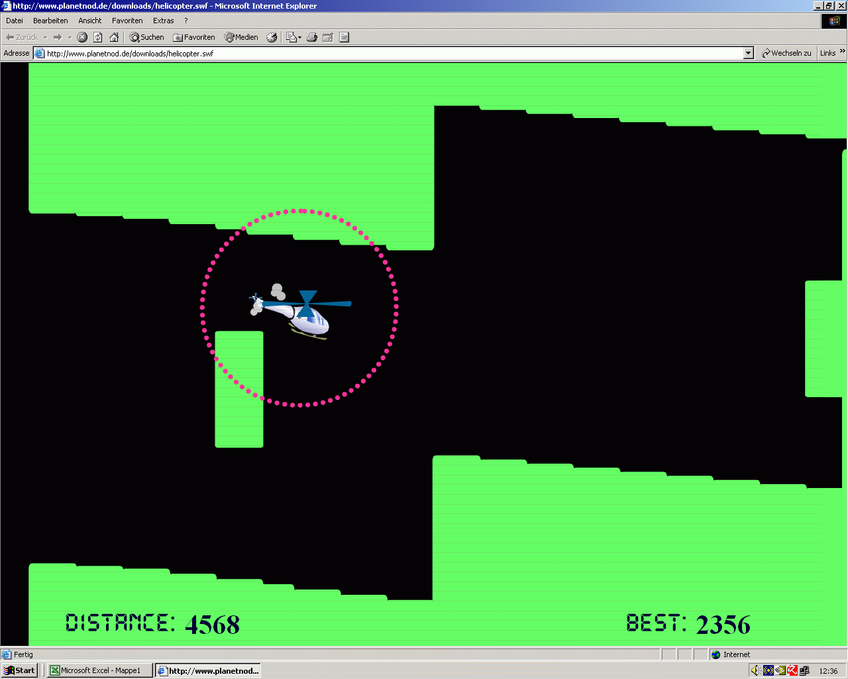Open the Medien toolbar button
The image size is (848, 679).
click(x=241, y=37)
